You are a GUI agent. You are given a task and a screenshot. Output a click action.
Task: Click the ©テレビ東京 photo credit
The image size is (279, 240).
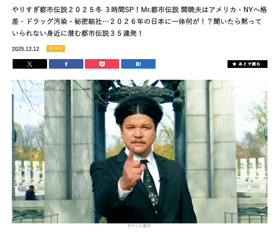click(139, 226)
